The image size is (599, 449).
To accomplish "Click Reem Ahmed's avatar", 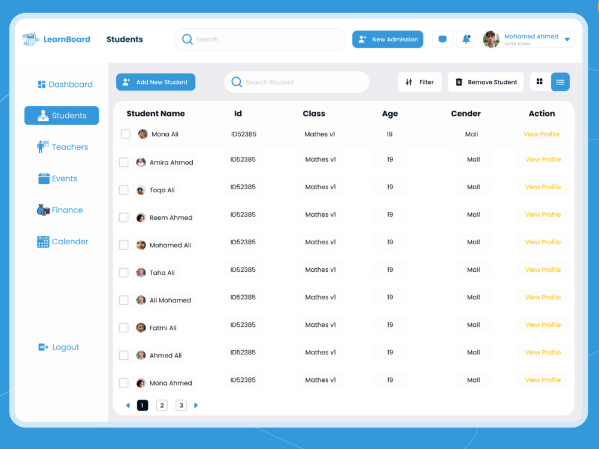I will [x=141, y=218].
